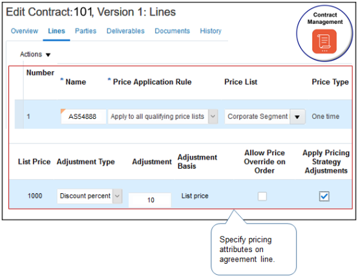Click the Adjustment Basis column header
This screenshot has width=358, height=276.
coord(197,162)
